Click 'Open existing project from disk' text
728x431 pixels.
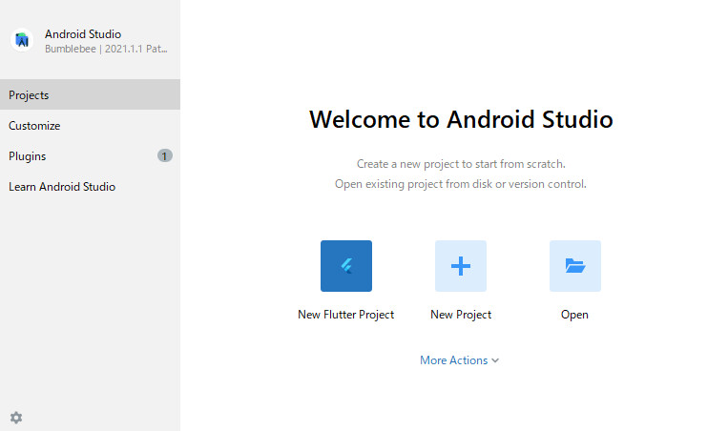[461, 184]
